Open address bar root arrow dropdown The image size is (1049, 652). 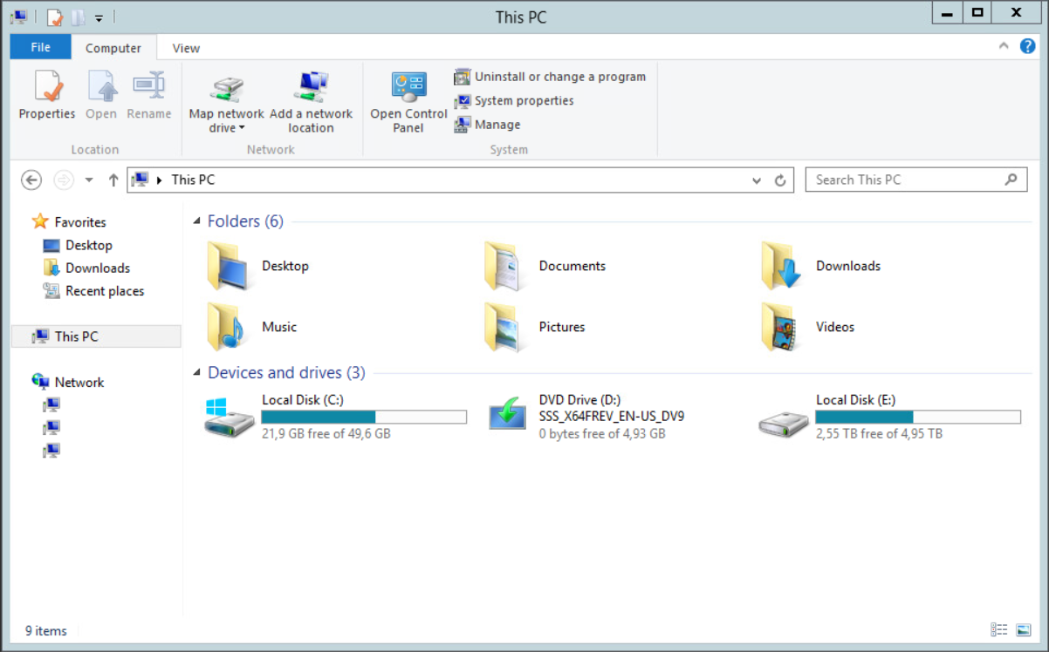160,180
